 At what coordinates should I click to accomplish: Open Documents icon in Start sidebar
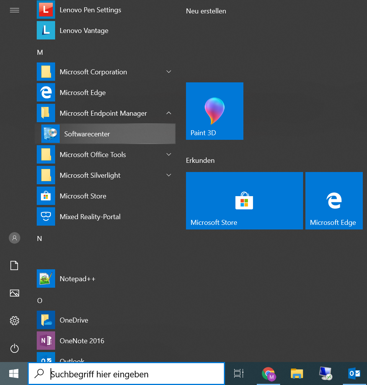(x=15, y=265)
